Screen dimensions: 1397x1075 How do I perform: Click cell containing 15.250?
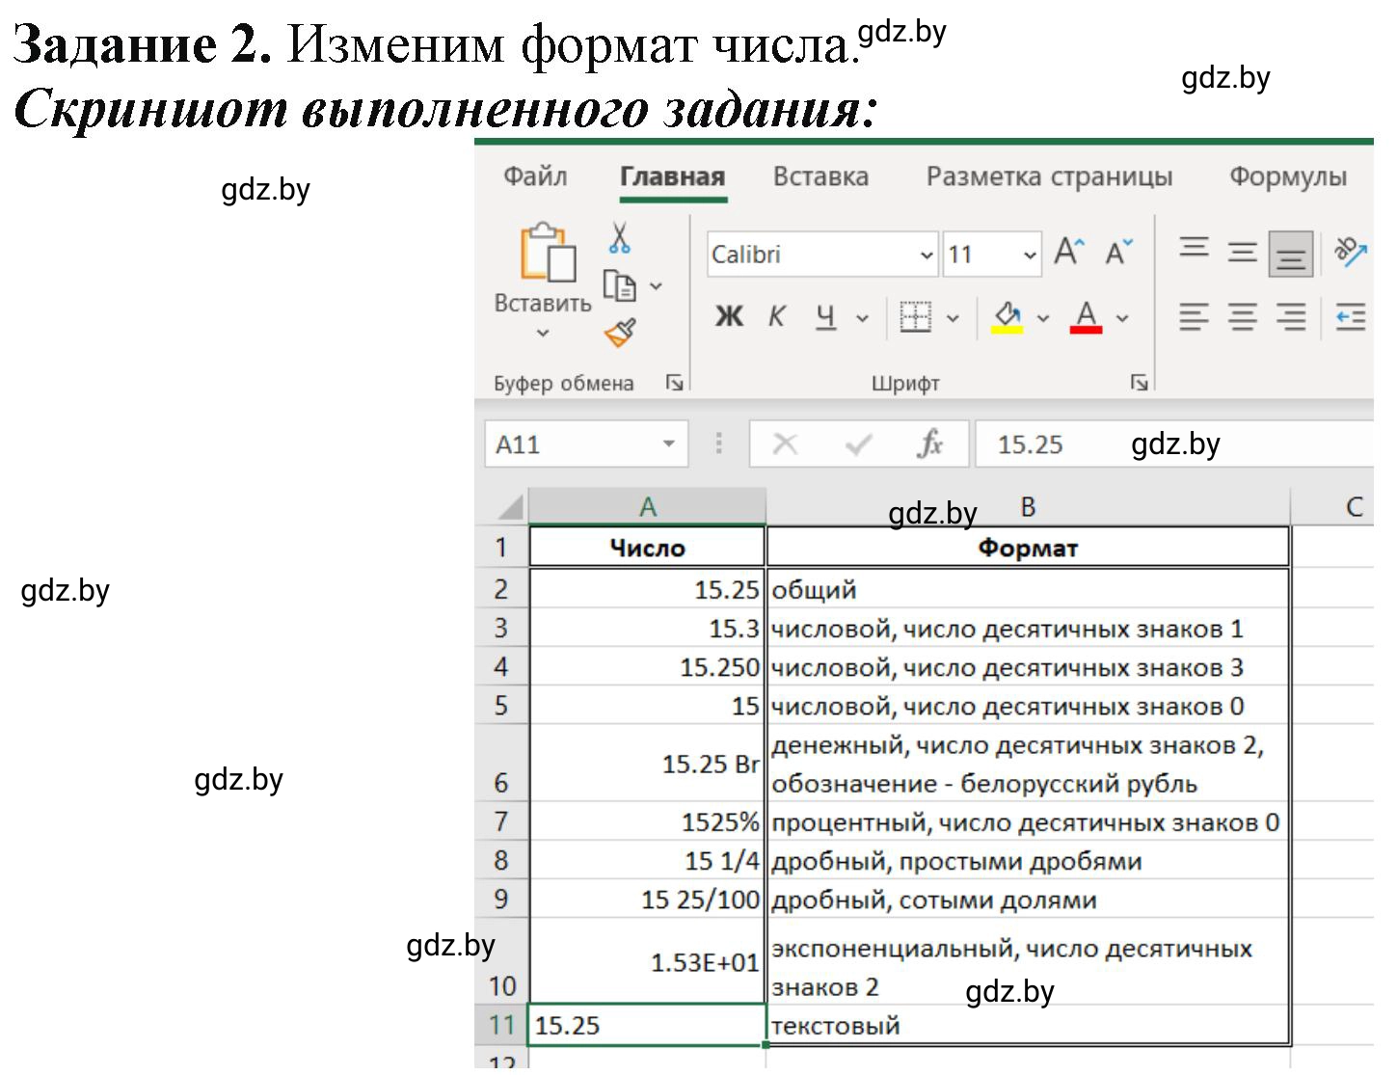647,666
